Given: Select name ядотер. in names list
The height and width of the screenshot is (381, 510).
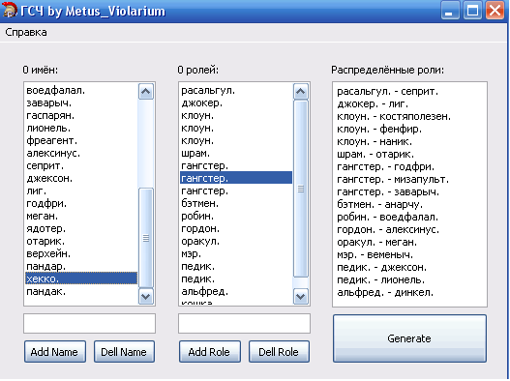Looking at the screenshot, I should click(81, 228).
